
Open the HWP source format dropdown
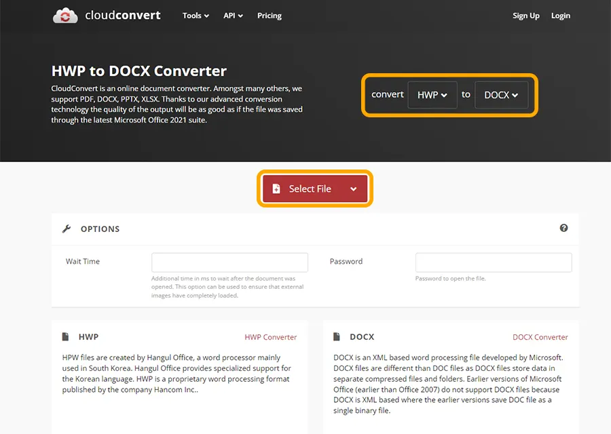[x=432, y=95]
